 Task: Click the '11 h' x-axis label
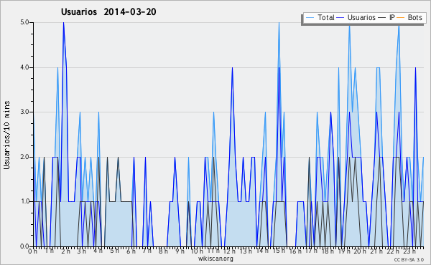click(213, 251)
